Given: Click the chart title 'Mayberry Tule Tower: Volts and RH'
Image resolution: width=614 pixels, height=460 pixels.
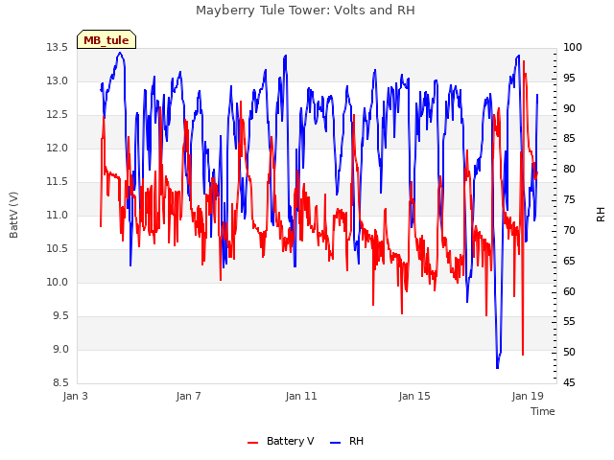Looking at the screenshot, I should (x=305, y=10).
